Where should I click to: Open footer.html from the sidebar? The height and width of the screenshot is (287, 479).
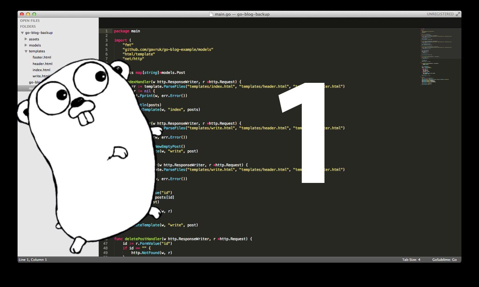point(42,57)
